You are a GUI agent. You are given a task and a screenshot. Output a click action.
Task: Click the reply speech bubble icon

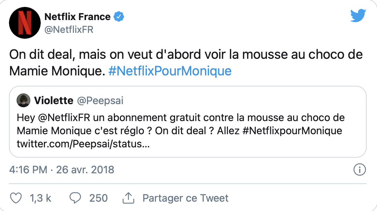tap(75, 198)
